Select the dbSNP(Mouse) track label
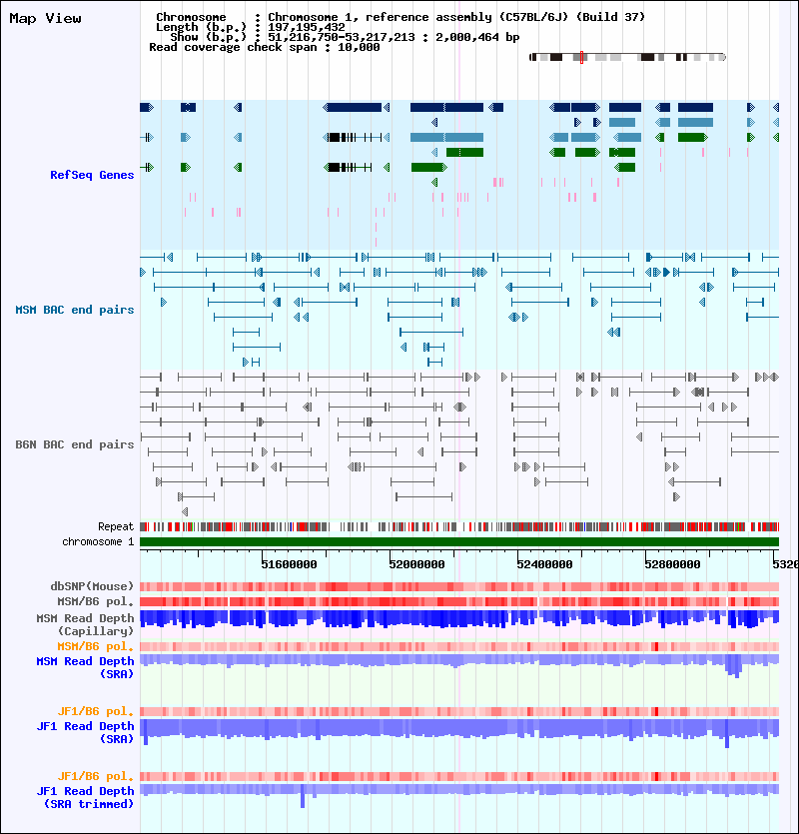Viewport: 799px width, 834px height. tap(92, 586)
